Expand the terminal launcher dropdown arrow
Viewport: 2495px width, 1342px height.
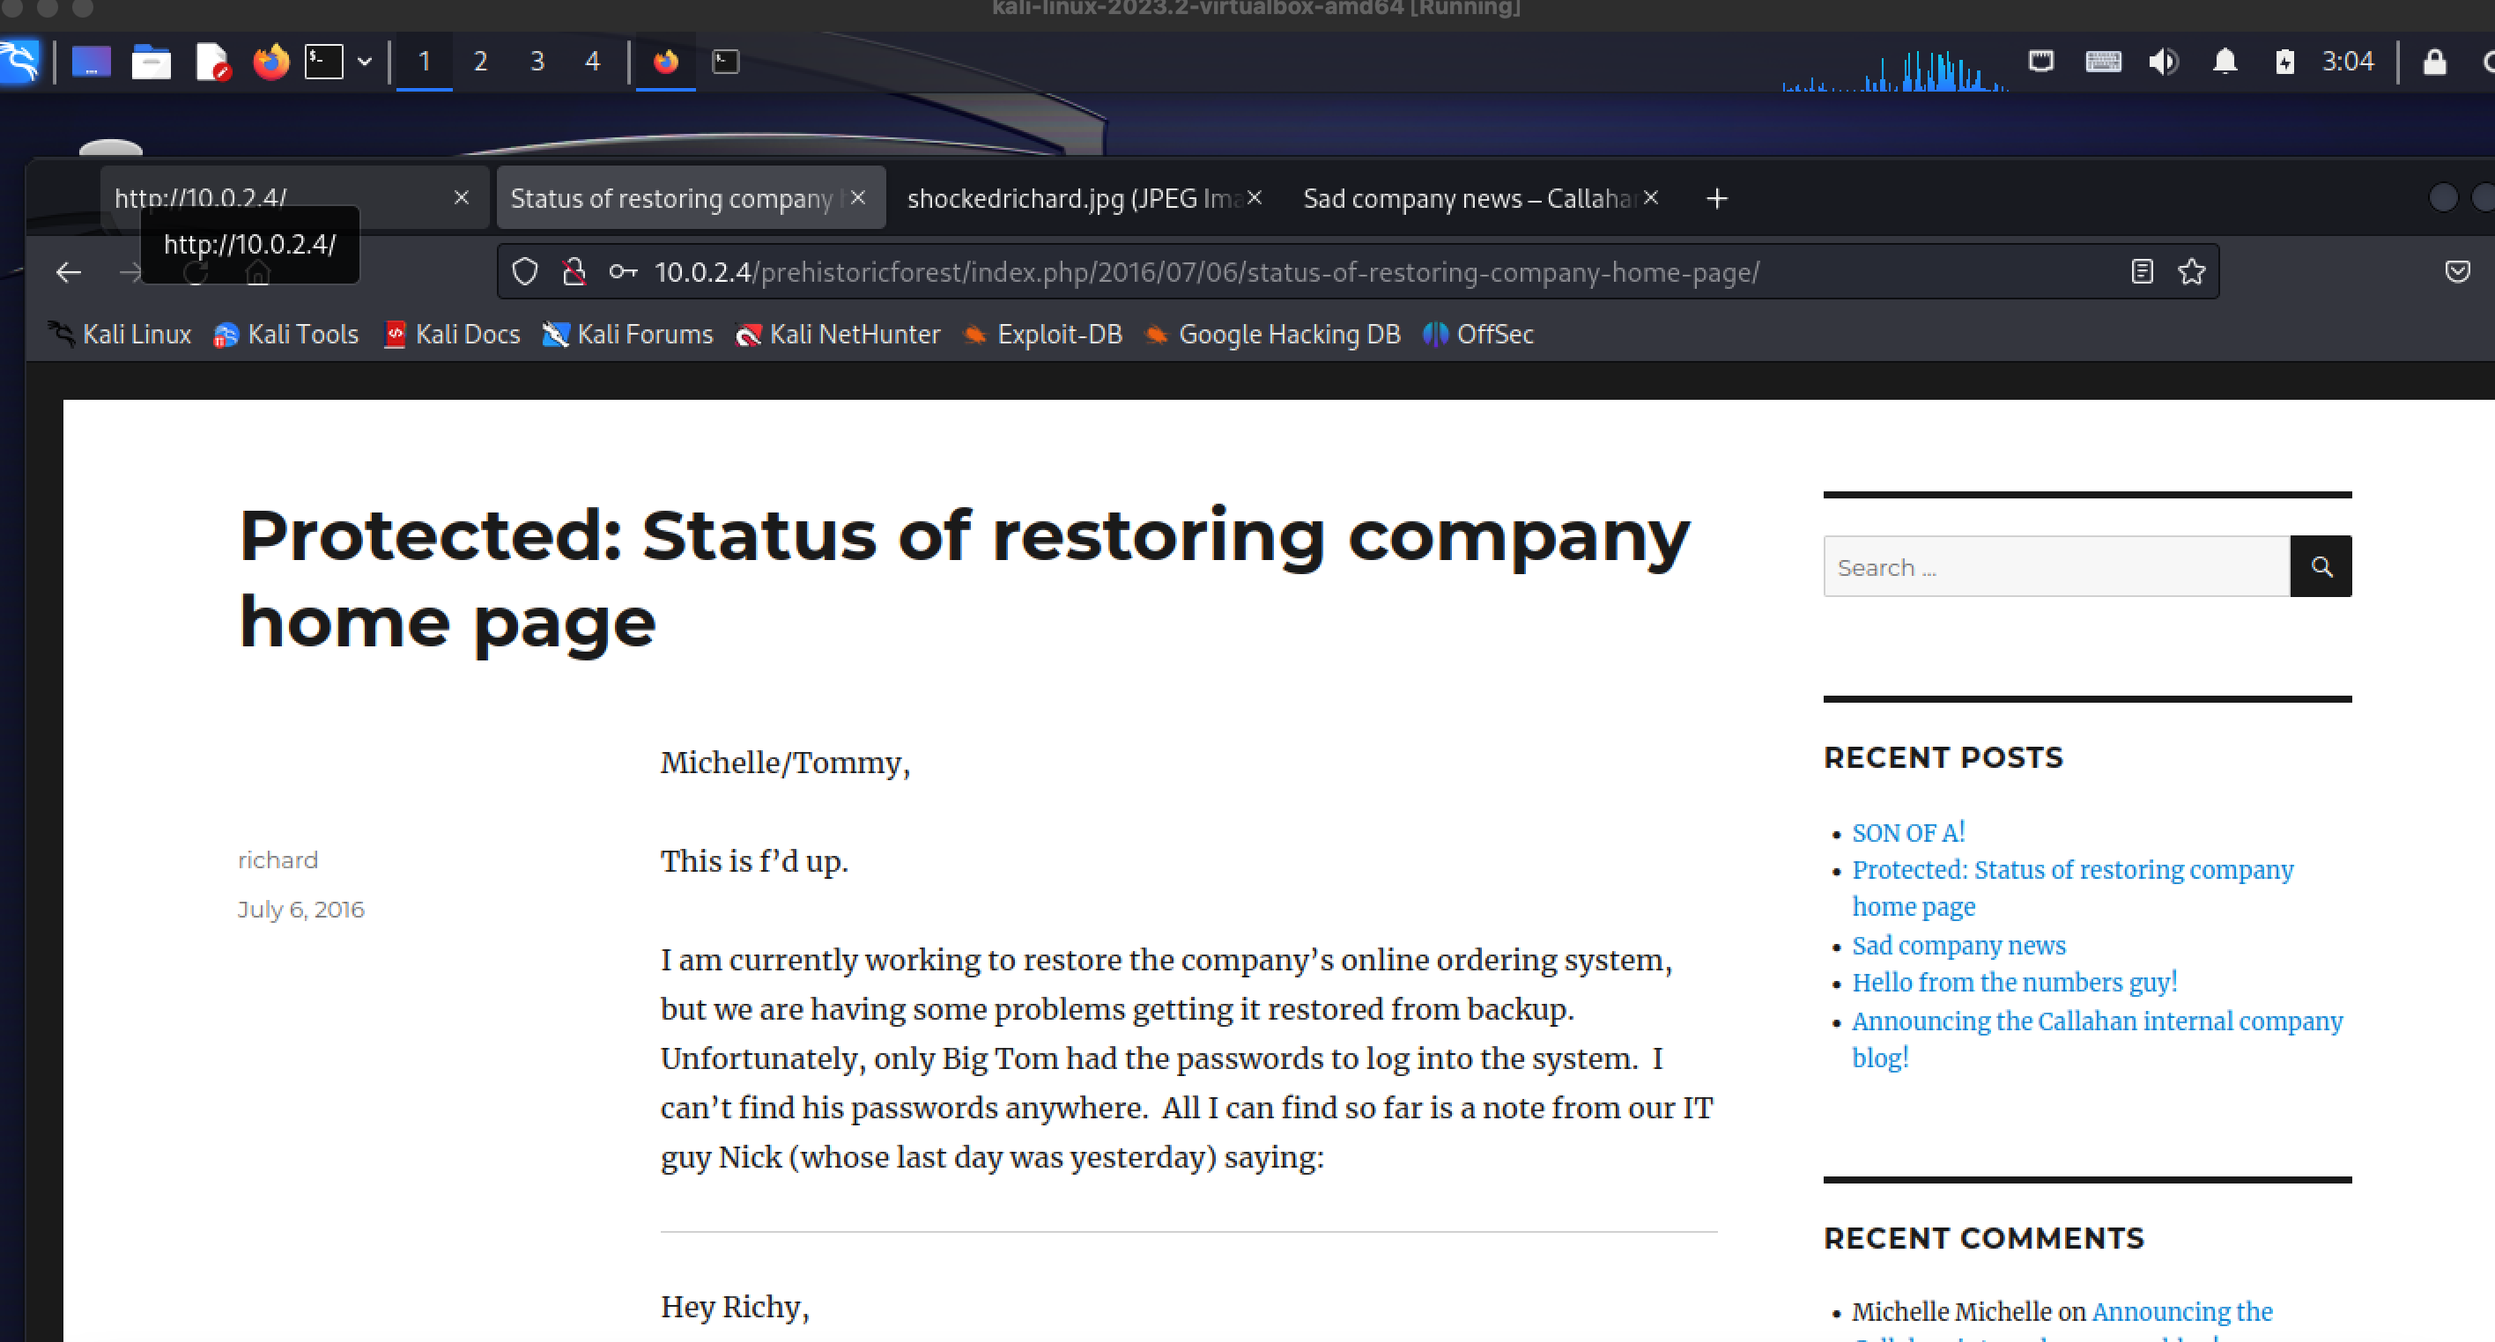click(365, 62)
